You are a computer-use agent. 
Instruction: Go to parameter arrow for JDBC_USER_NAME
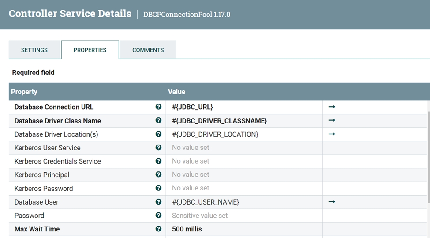[x=332, y=202]
